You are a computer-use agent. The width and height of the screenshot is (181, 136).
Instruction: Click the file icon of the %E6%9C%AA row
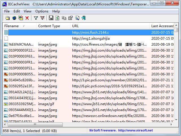(6, 44)
